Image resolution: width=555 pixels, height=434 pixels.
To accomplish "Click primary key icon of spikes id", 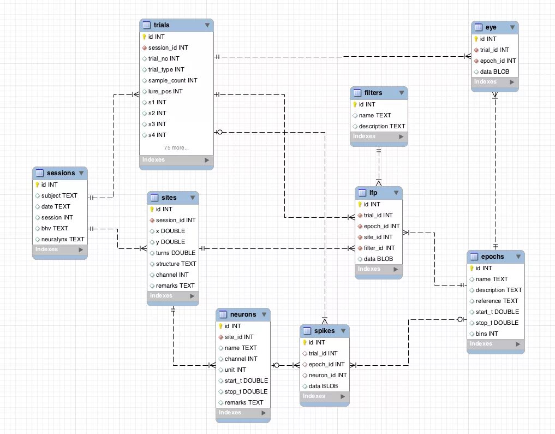I will point(305,343).
